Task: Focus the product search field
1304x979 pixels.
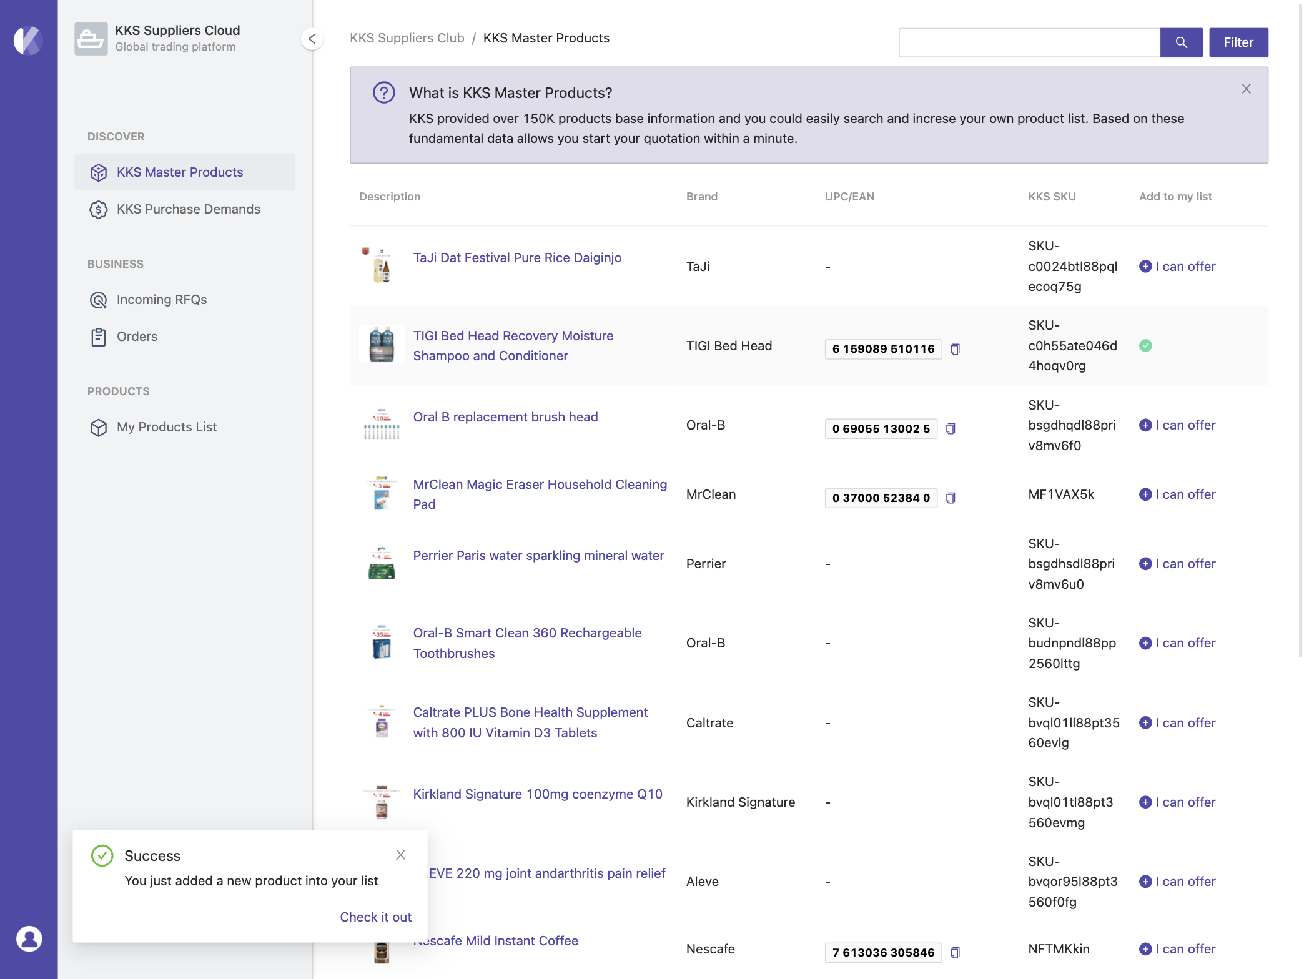Action: 1029,42
